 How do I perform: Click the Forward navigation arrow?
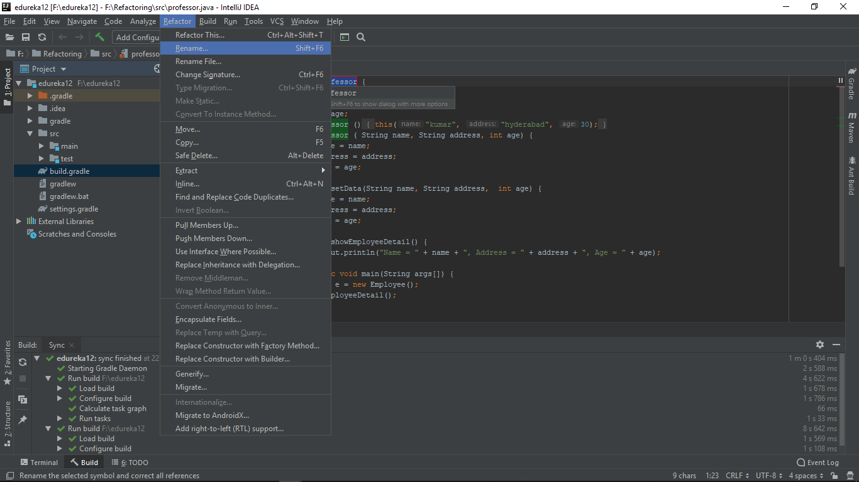pyautogui.click(x=79, y=37)
